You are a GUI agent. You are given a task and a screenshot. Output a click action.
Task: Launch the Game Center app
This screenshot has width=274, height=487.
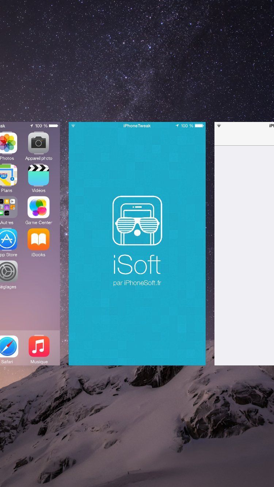click(x=38, y=207)
